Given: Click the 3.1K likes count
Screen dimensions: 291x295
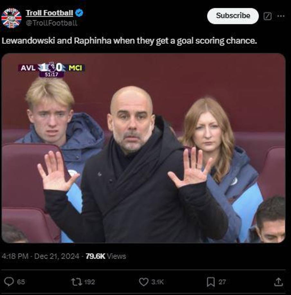Looking at the screenshot, I should [157, 282].
